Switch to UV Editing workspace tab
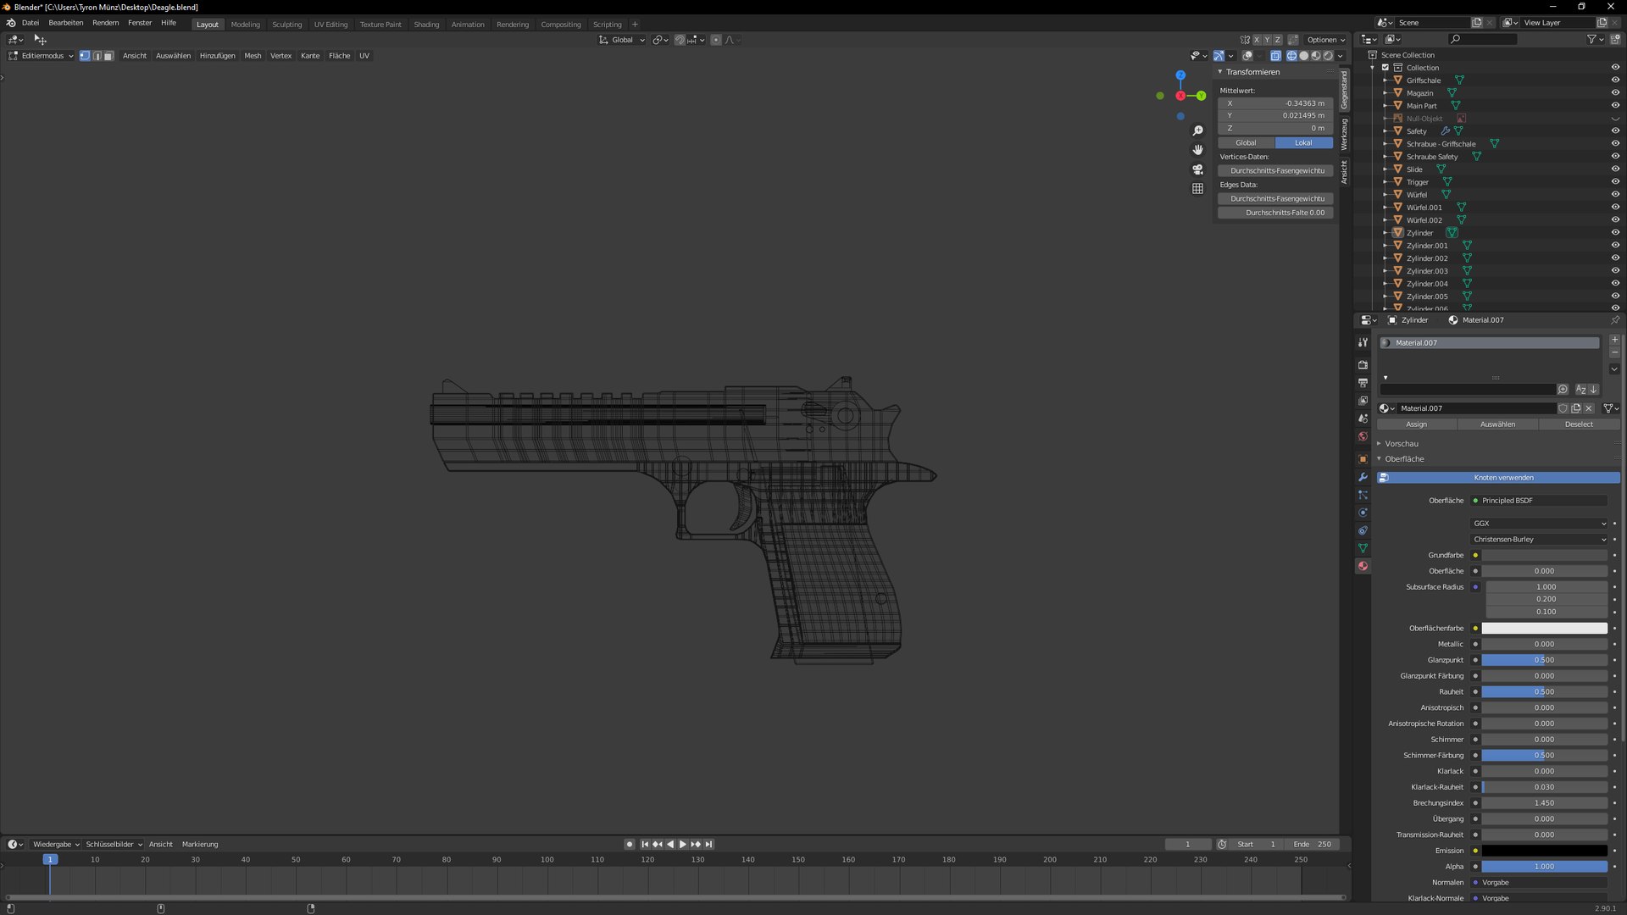This screenshot has width=1627, height=915. click(330, 25)
